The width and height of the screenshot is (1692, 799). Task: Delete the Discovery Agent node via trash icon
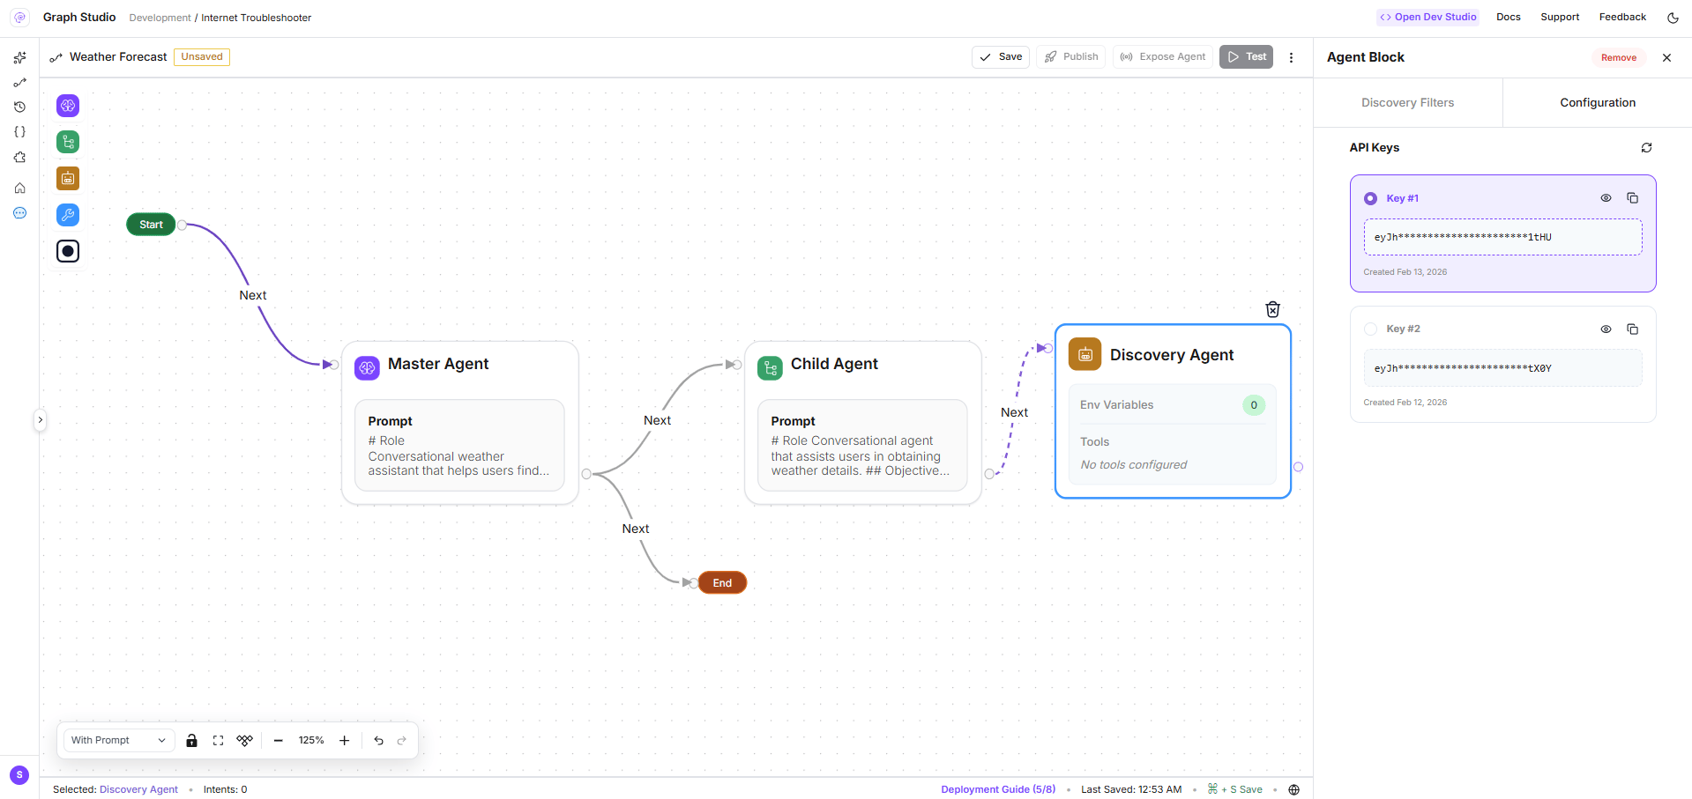point(1272,309)
